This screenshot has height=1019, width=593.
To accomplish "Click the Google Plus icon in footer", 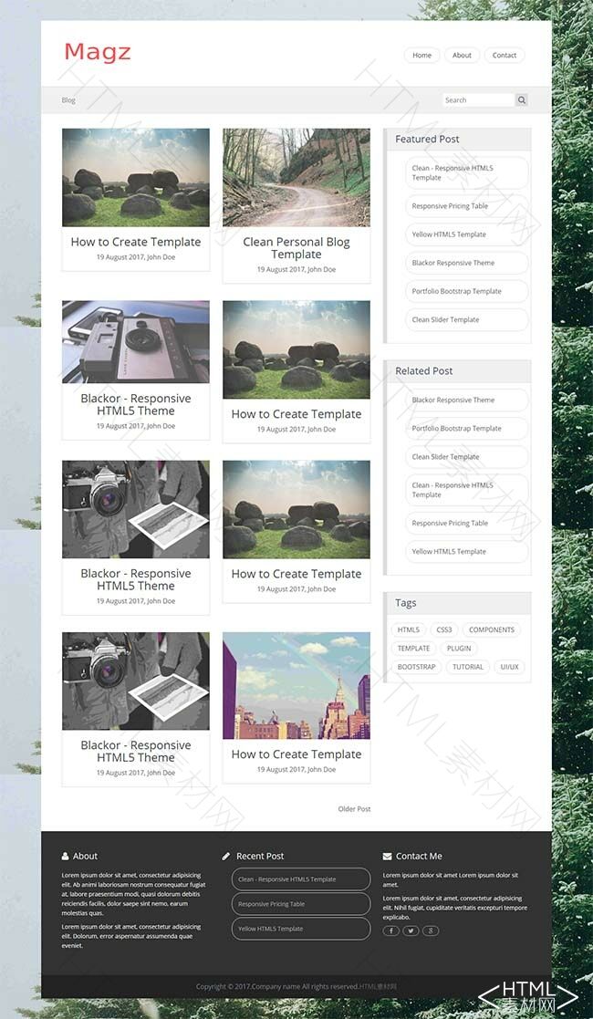I will (x=431, y=931).
